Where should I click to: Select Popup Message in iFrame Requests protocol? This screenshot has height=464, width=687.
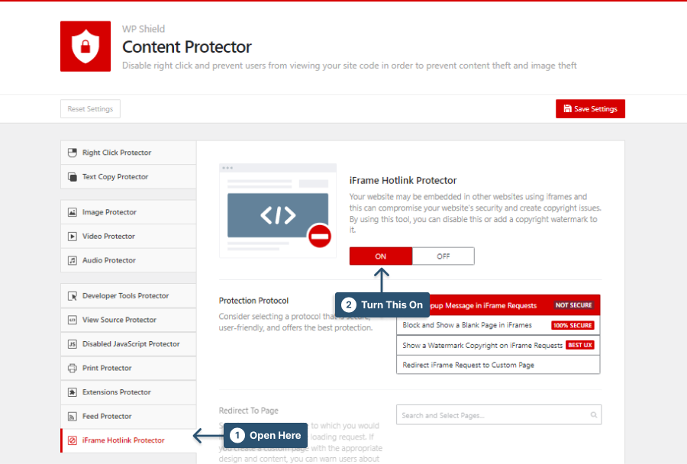tap(498, 305)
